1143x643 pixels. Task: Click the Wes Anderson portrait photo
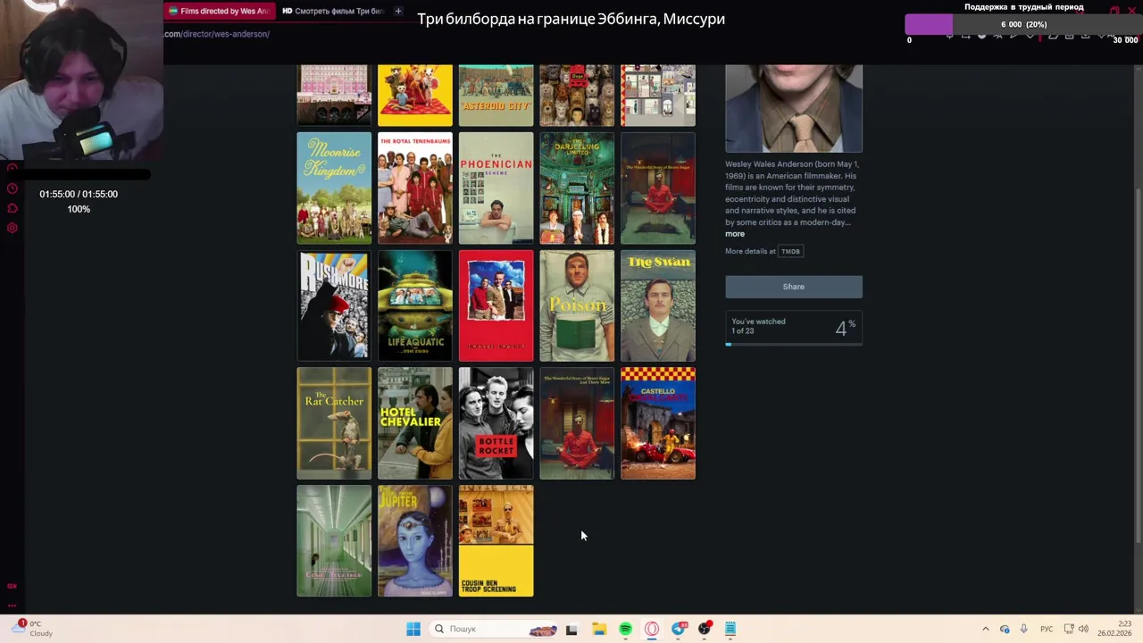point(793,108)
